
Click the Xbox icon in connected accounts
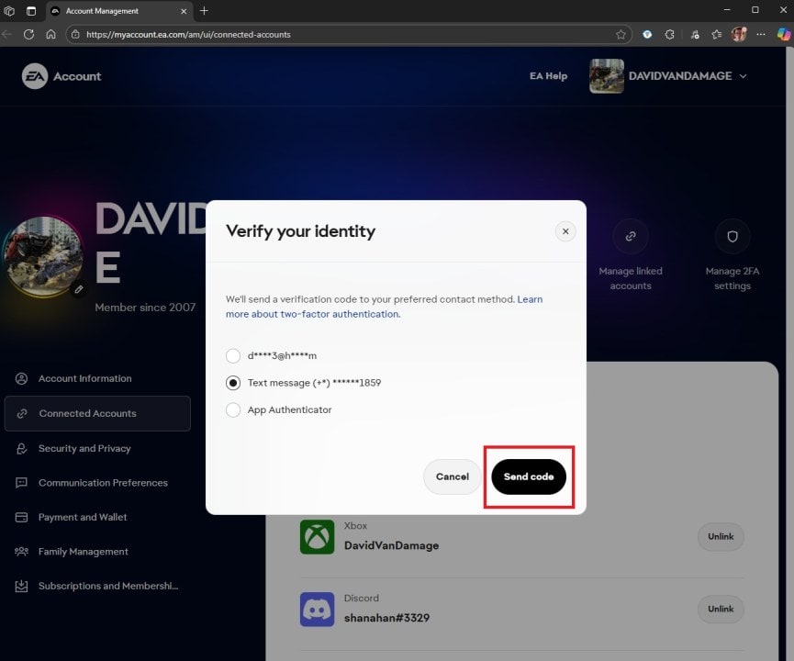pyautogui.click(x=317, y=537)
